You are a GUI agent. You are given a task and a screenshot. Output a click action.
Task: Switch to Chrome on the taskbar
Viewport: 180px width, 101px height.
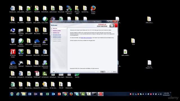[x=65, y=94]
